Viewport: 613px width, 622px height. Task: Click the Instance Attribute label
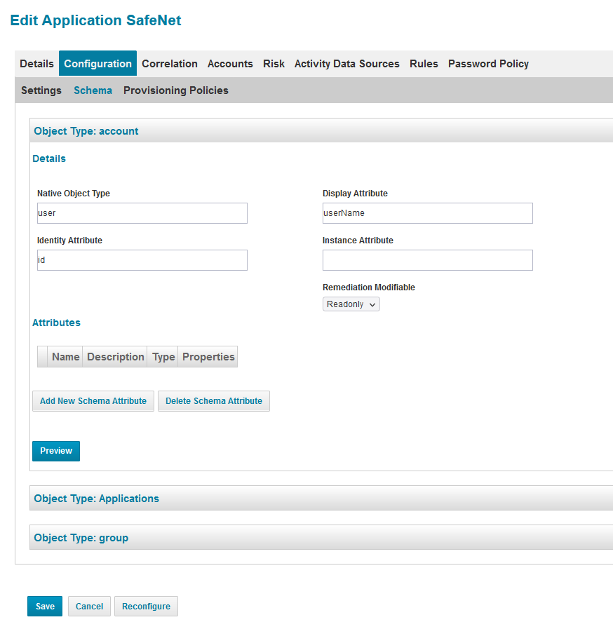[358, 241]
